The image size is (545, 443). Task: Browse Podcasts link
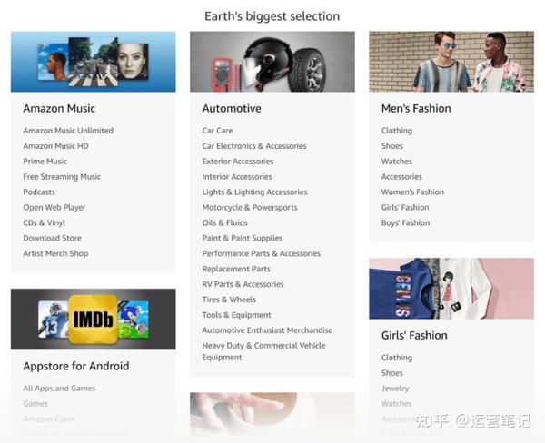(x=39, y=192)
